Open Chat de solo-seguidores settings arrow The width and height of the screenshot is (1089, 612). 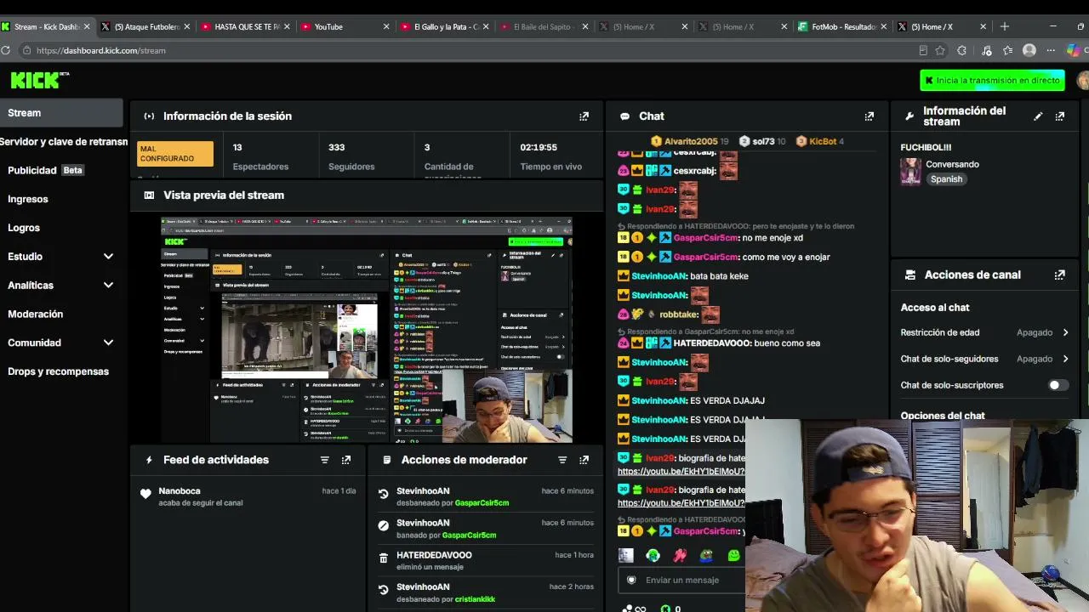click(x=1065, y=359)
